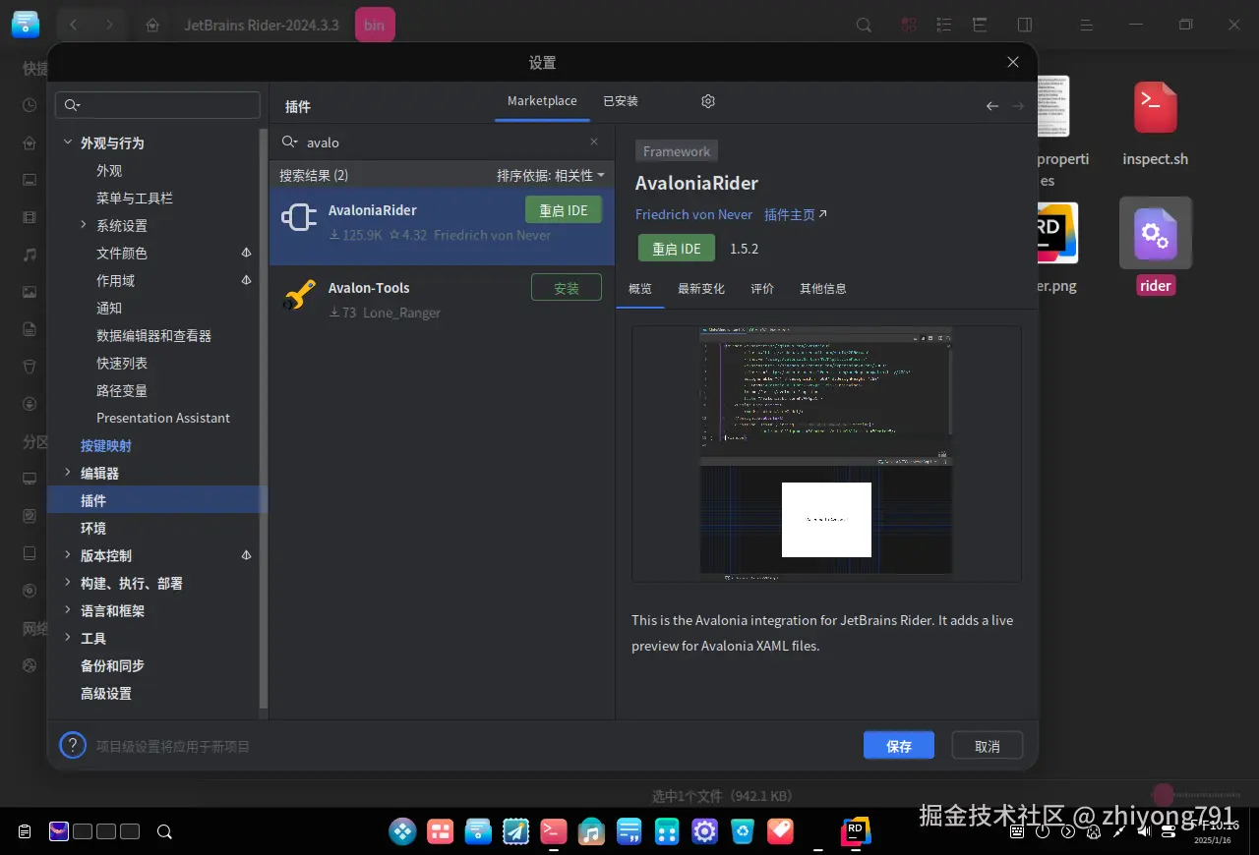The image size is (1259, 855).
Task: Open the system settings gear in taskbar
Action: (x=704, y=831)
